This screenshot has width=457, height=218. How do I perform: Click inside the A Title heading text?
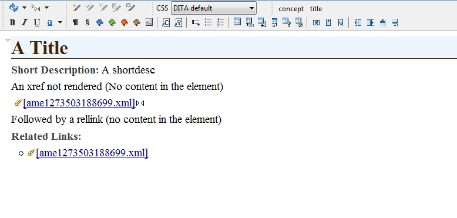39,48
